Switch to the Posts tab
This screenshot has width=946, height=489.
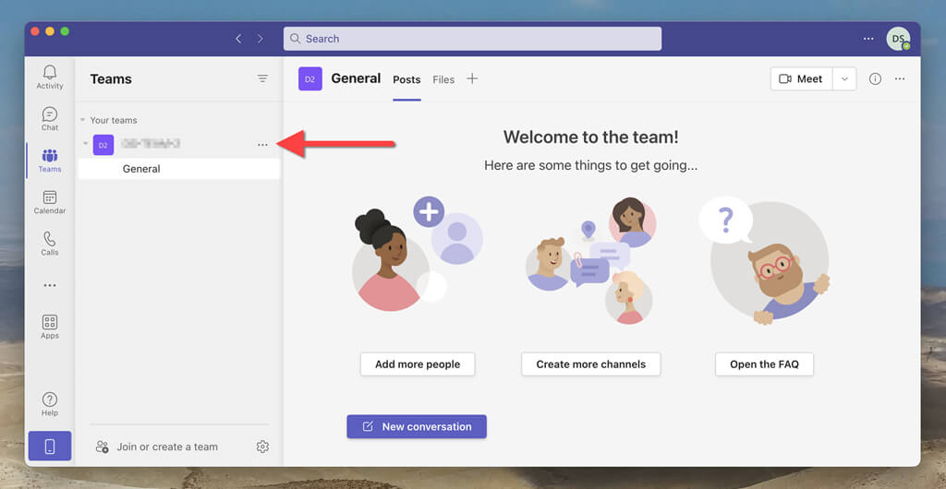coord(406,79)
